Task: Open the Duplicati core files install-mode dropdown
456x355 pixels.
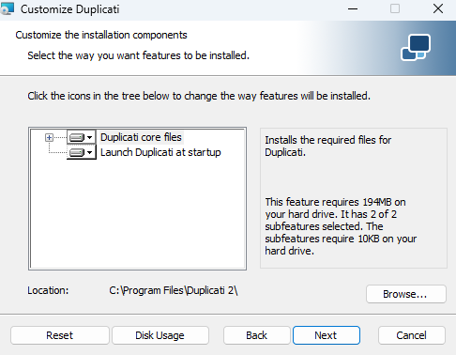Action: (x=82, y=137)
